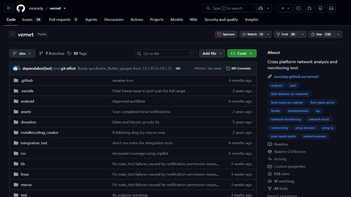Open the Projects tab
The height and width of the screenshot is (197, 351).
click(x=157, y=19)
